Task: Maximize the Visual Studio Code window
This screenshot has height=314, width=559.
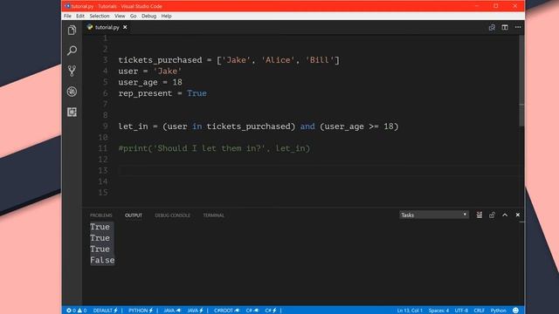Action: click(x=496, y=6)
